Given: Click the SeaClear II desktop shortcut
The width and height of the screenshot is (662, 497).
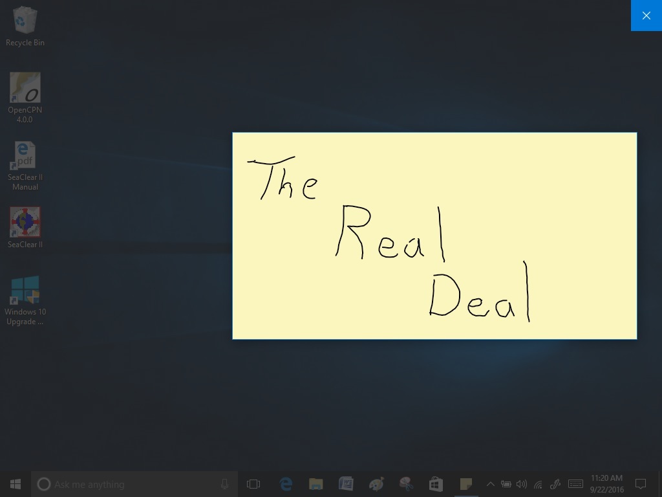Looking at the screenshot, I should 25,223.
